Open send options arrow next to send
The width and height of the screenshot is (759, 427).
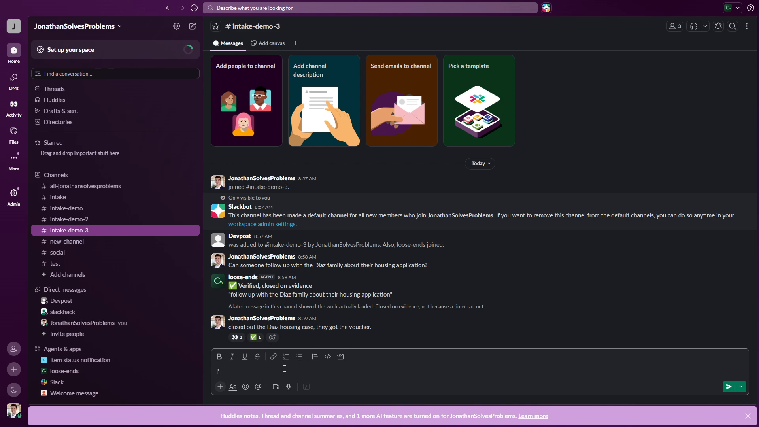(741, 387)
